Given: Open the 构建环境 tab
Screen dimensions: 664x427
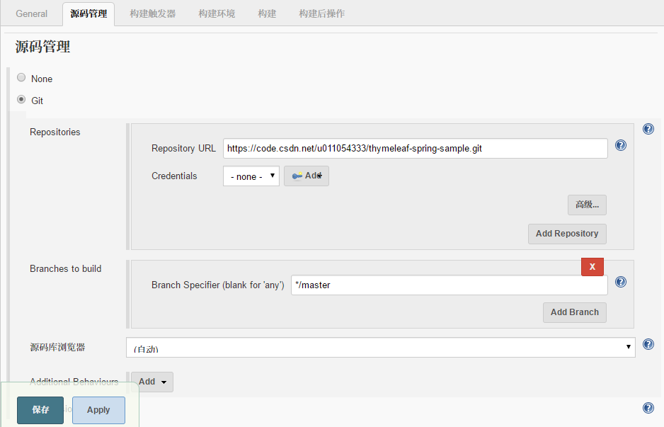Looking at the screenshot, I should (x=217, y=13).
